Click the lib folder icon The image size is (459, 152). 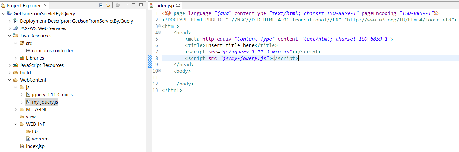[x=28, y=132]
